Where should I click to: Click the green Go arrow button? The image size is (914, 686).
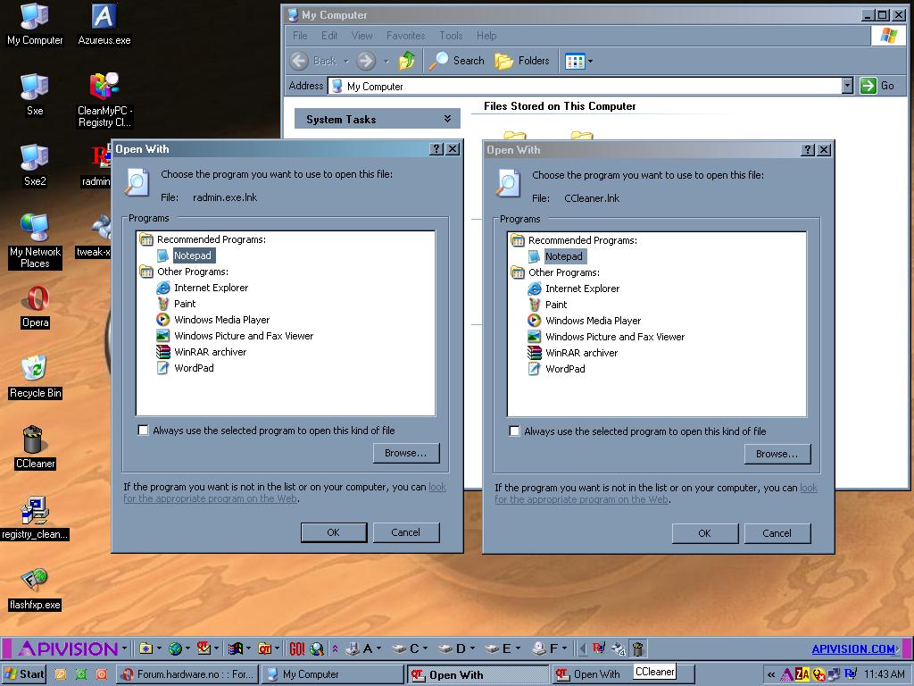868,86
